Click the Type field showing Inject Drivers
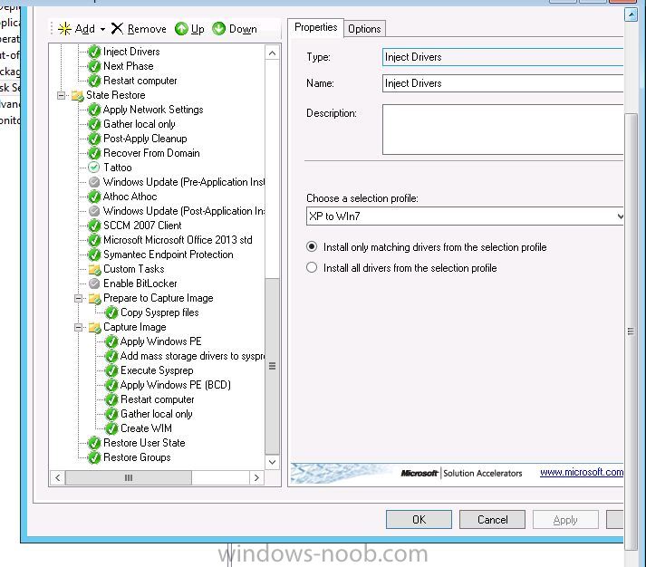This screenshot has width=646, height=567. 503,57
